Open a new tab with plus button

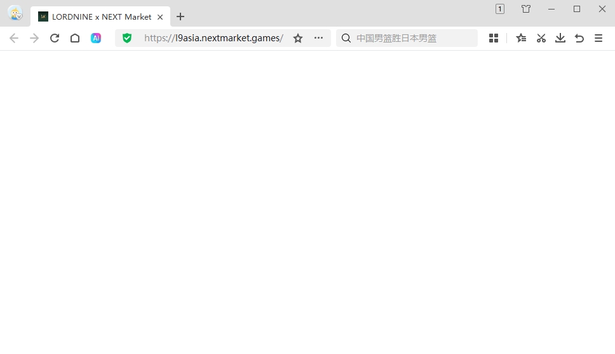point(180,17)
